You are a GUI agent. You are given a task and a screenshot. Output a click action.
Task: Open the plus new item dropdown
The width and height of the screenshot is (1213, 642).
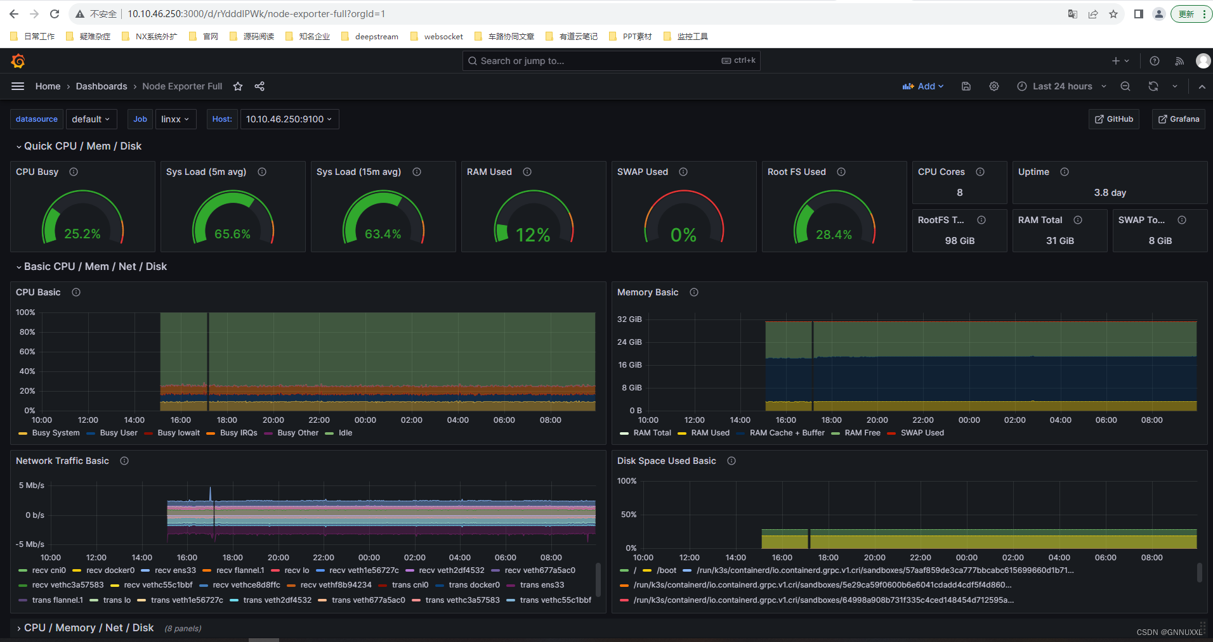pos(1120,61)
